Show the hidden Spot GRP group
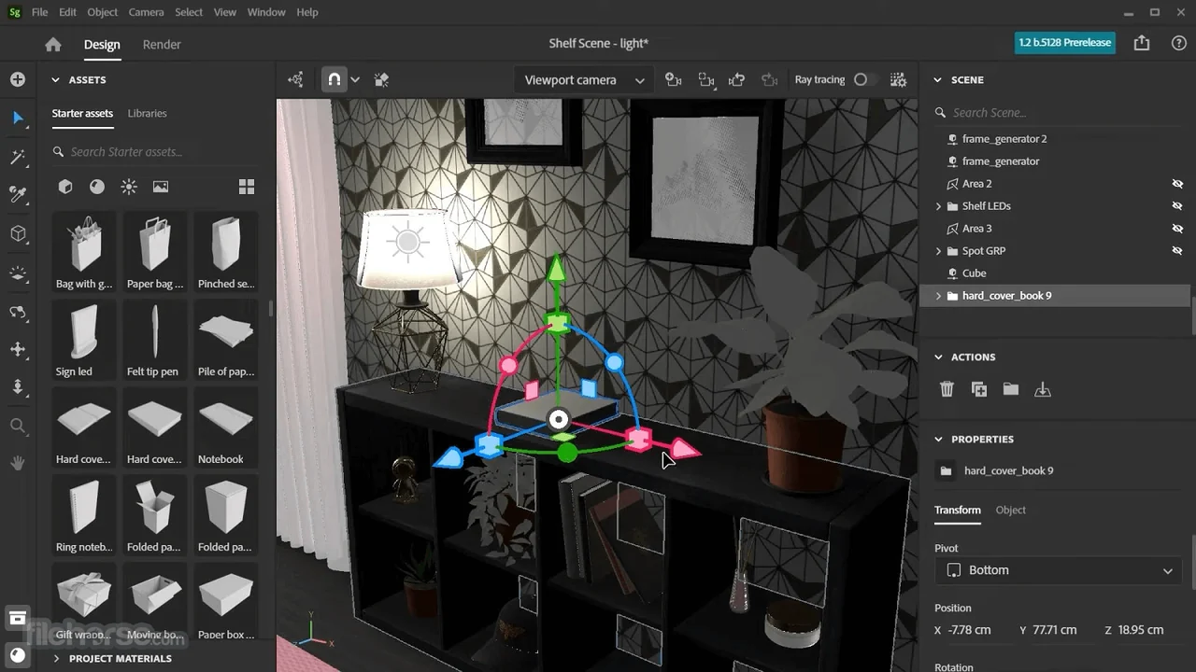The width and height of the screenshot is (1196, 672). click(1177, 251)
